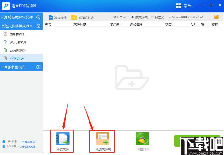Choose Excel转PDF in the sidebar
This screenshot has width=224, height=155.
coord(22,50)
